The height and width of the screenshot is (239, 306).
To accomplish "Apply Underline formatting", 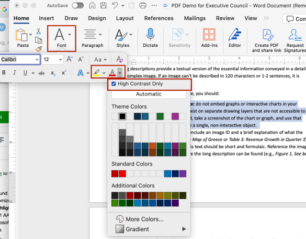I will 25,73.
